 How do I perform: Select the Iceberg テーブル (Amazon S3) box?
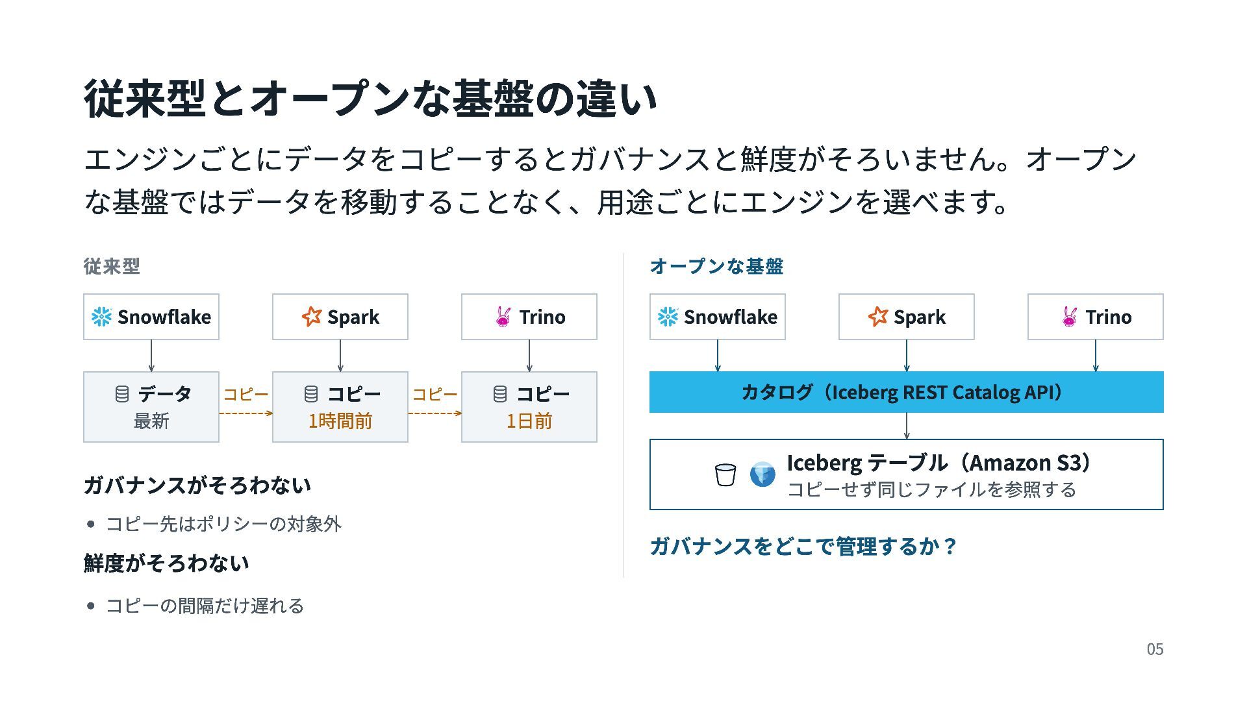coord(907,474)
